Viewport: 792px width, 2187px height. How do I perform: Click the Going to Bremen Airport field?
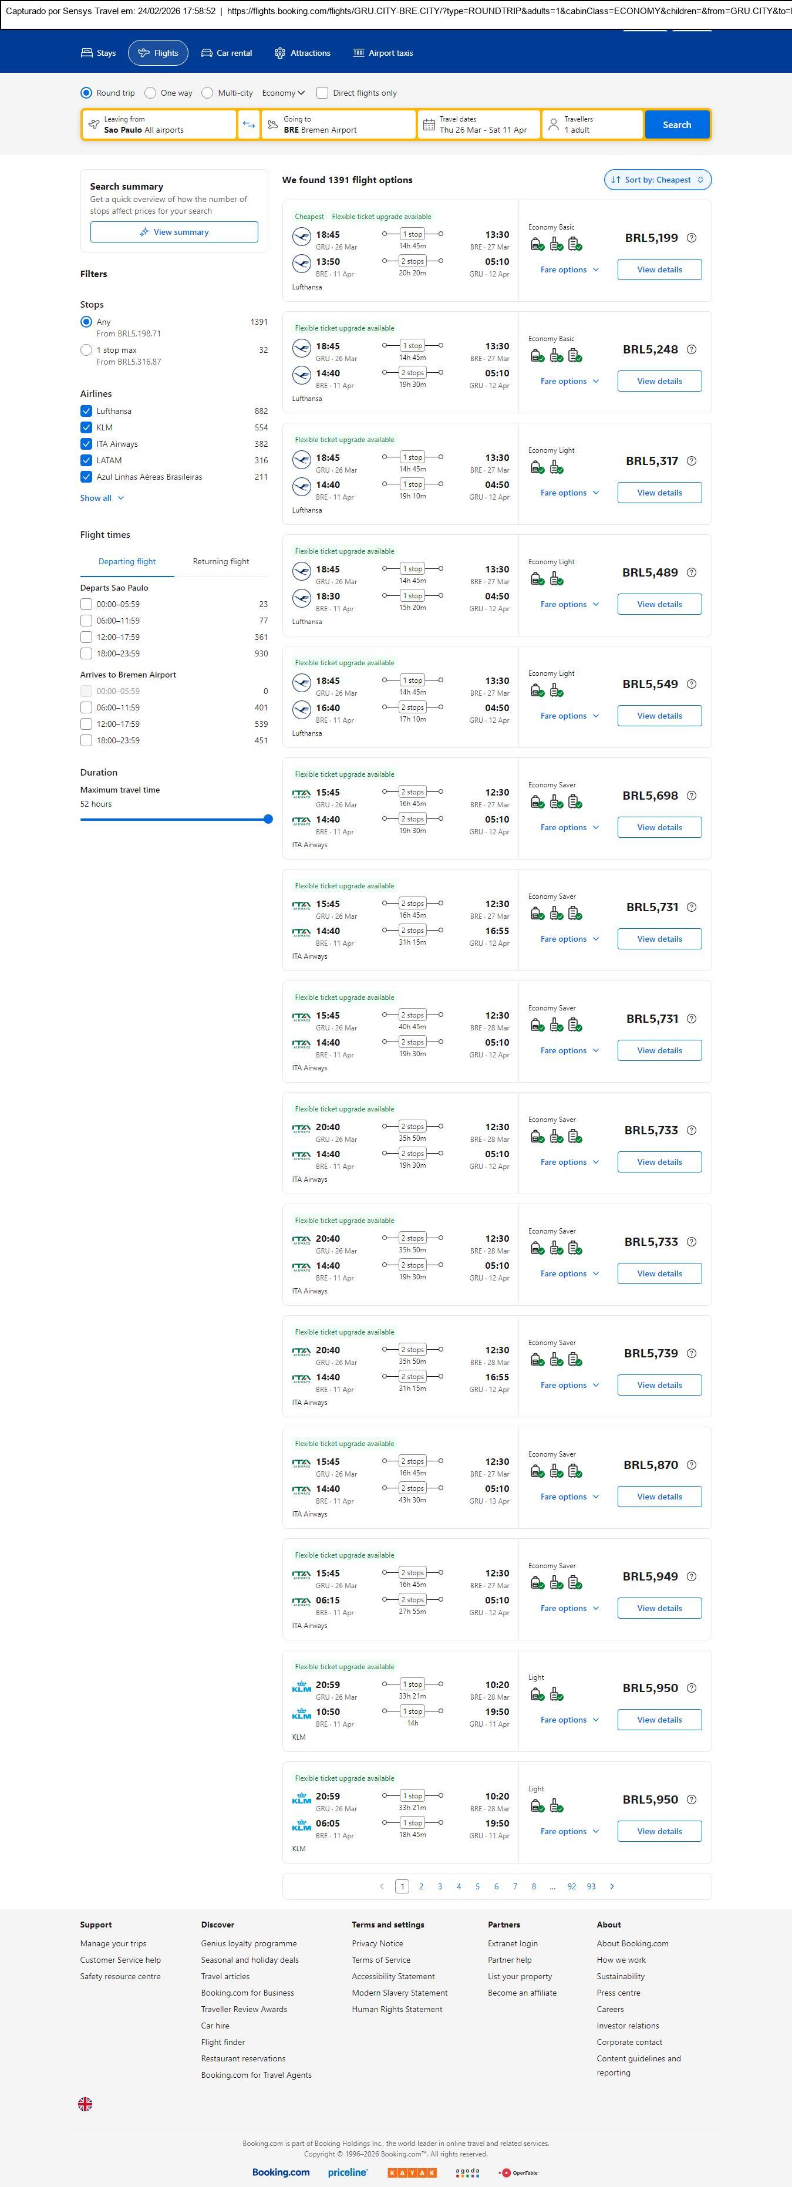click(339, 125)
